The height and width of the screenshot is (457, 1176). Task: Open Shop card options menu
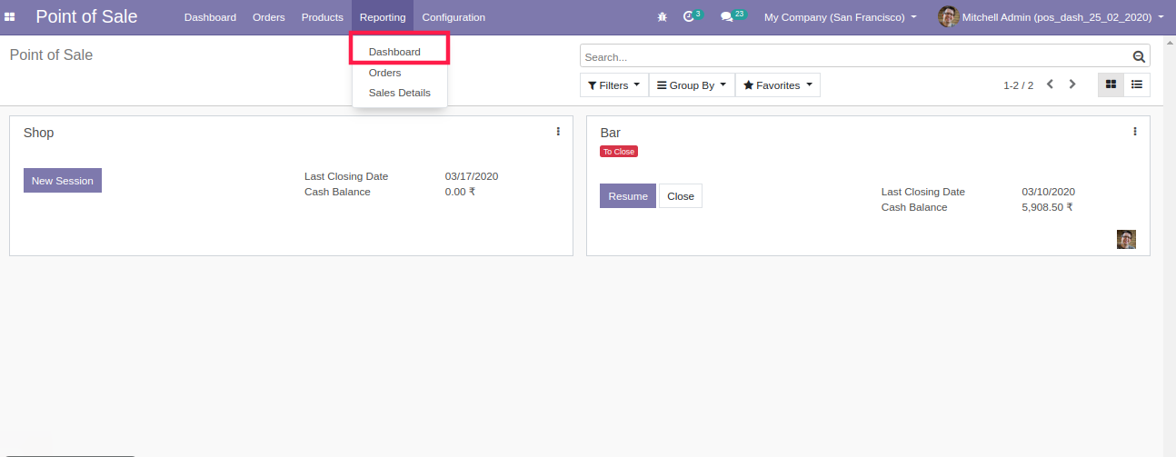pyautogui.click(x=558, y=132)
